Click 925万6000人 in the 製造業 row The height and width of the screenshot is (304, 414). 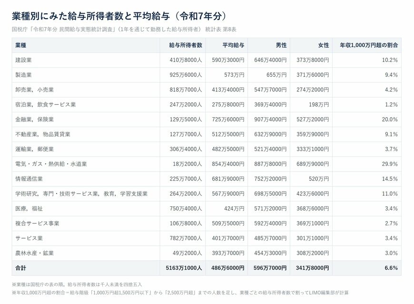186,75
